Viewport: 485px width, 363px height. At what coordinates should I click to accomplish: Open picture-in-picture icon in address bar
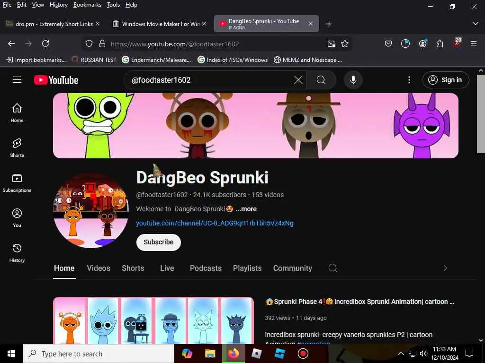(x=331, y=44)
